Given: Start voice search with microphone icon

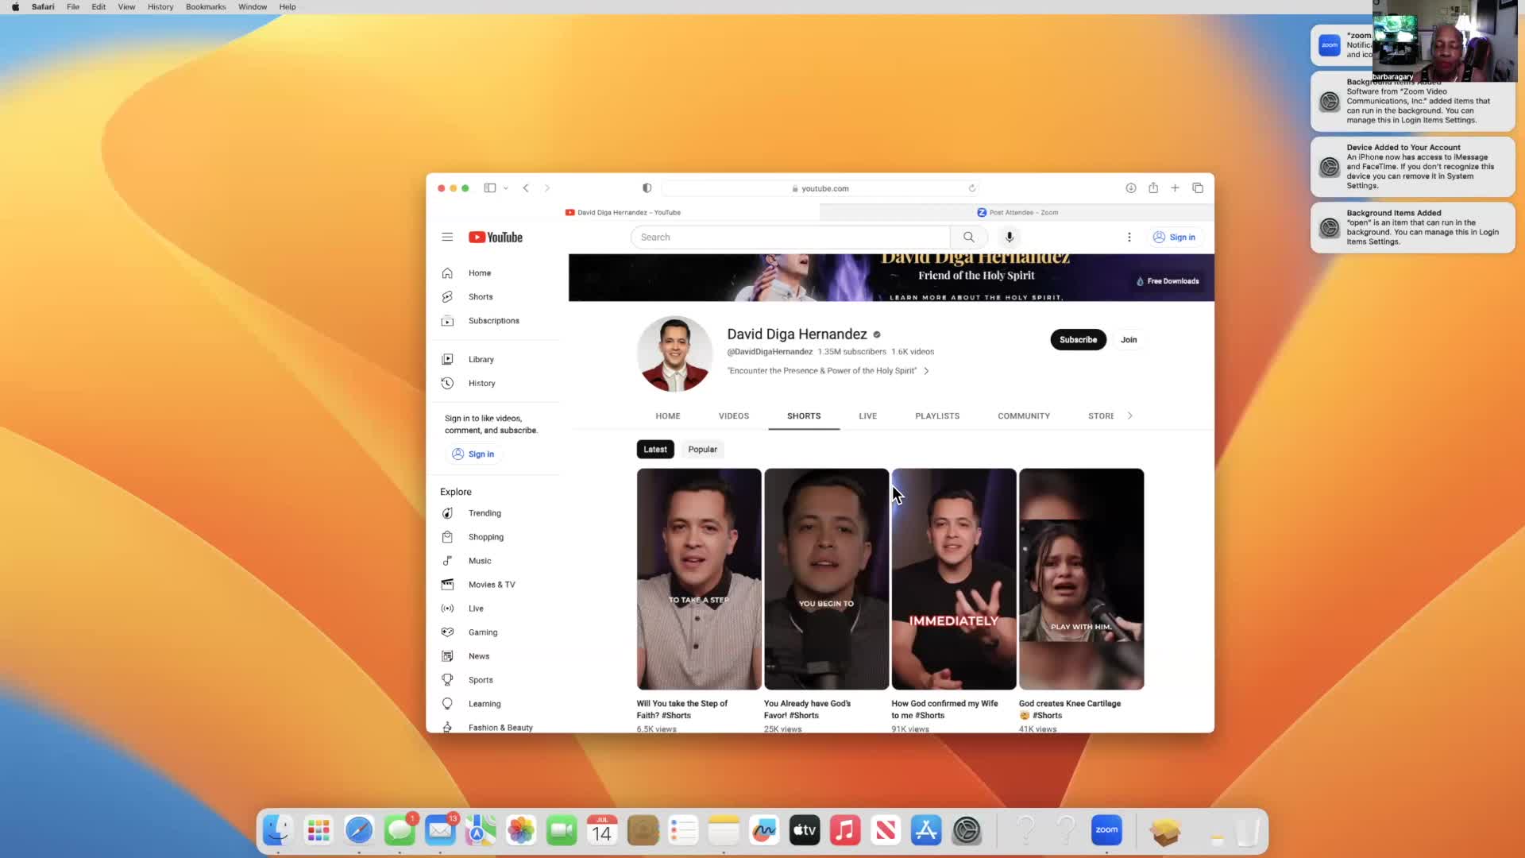Looking at the screenshot, I should [1010, 237].
